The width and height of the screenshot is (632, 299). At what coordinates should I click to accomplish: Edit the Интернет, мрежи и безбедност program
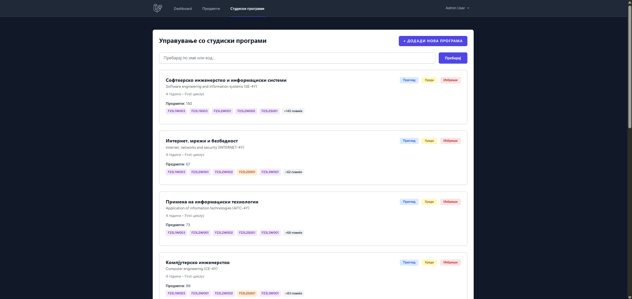click(x=429, y=141)
